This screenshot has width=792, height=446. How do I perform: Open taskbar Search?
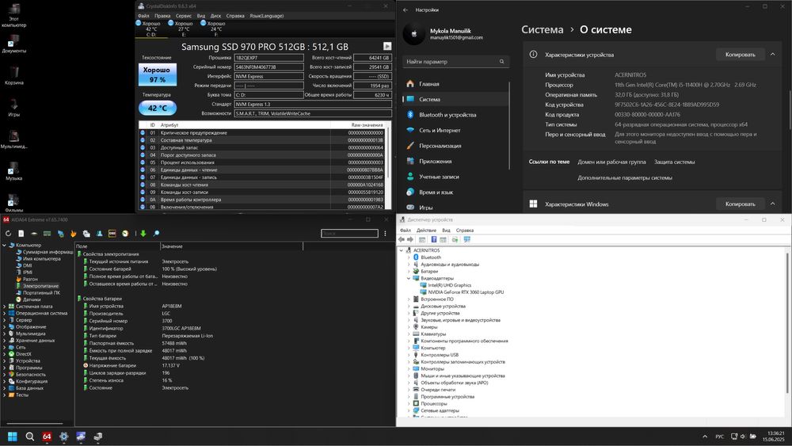click(30, 436)
